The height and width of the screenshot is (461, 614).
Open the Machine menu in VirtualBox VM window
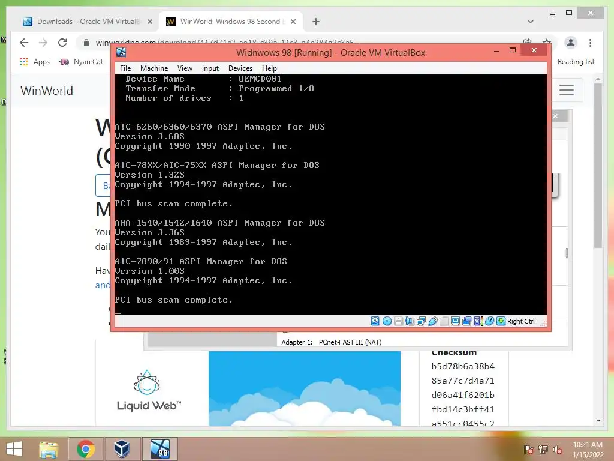coord(154,68)
